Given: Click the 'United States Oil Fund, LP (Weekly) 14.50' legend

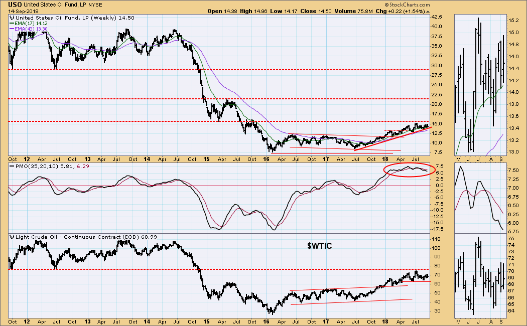Looking at the screenshot, I should pyautogui.click(x=75, y=18).
